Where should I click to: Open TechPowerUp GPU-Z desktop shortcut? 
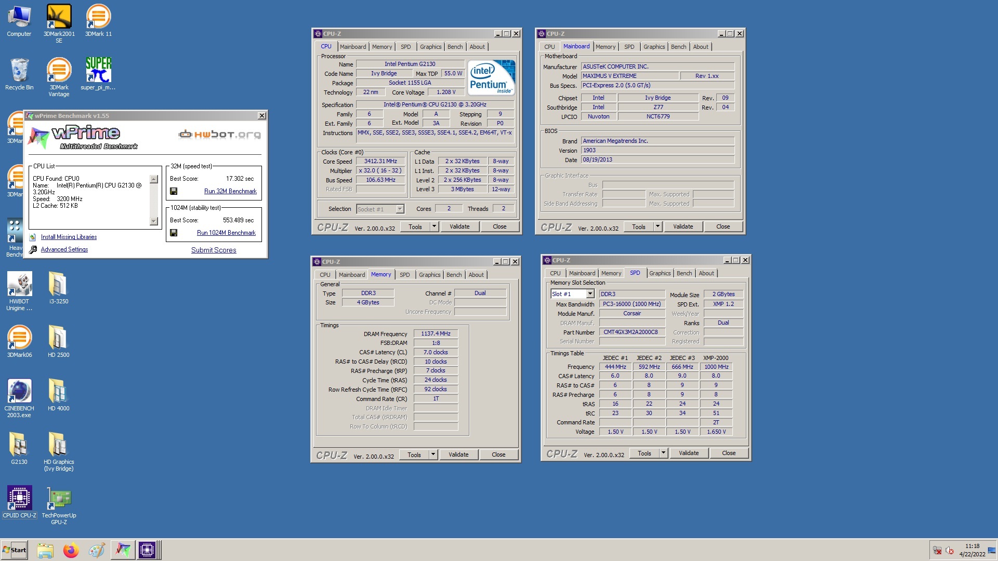[x=59, y=505]
